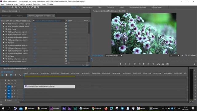Click Mark In brace button
197x111 pixels.
(125, 64)
